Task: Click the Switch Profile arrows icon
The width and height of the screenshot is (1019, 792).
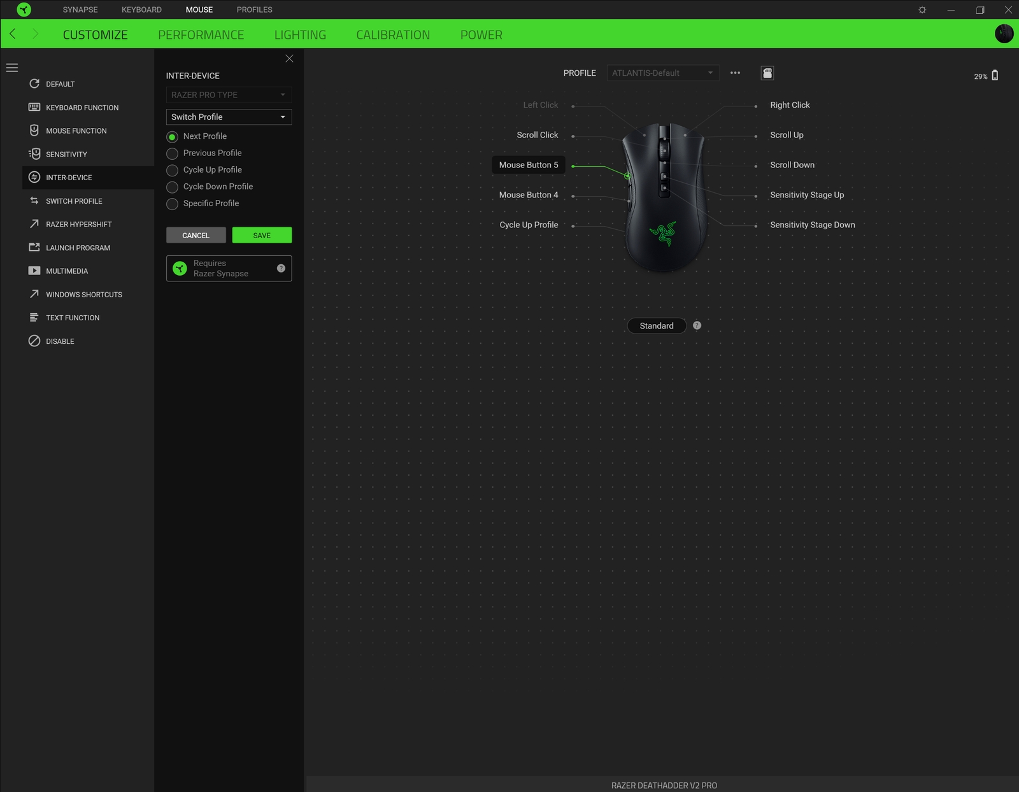Action: (x=34, y=201)
